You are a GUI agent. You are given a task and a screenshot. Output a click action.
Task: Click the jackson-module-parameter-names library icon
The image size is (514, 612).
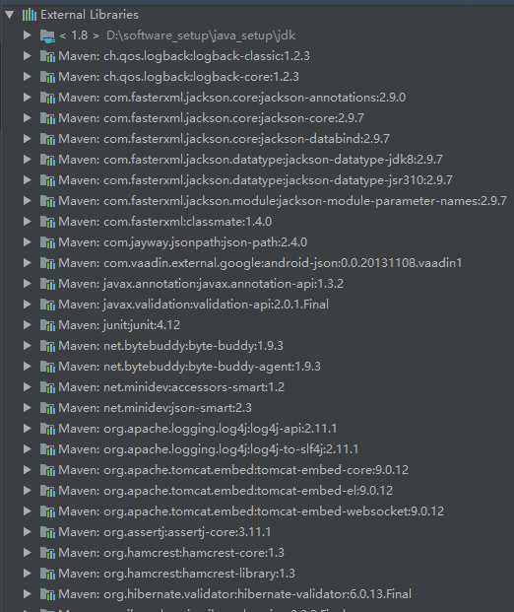click(47, 201)
